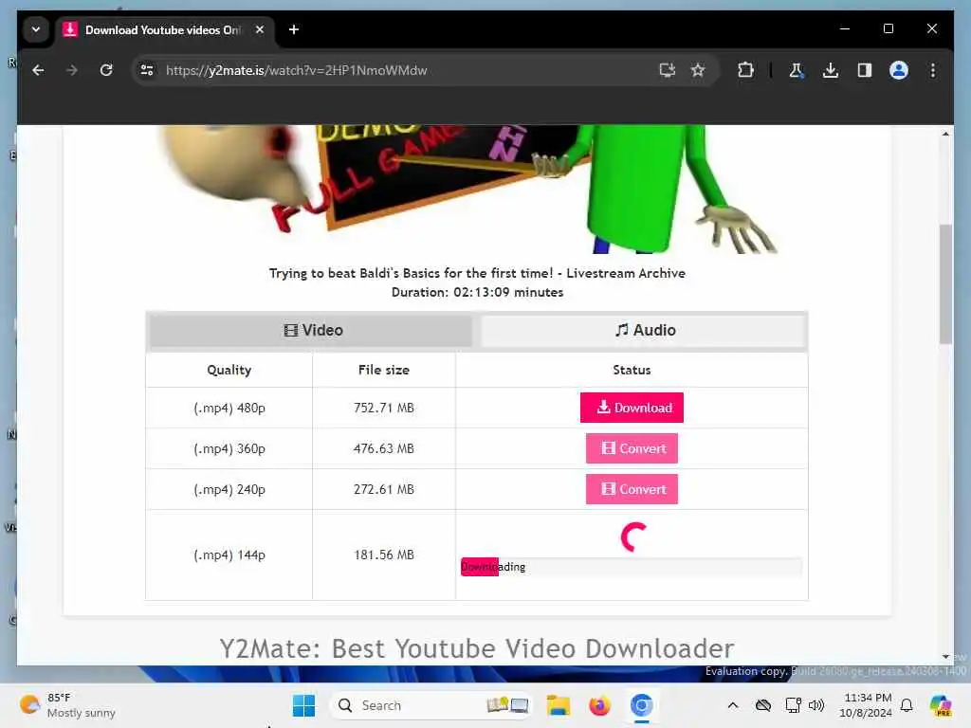Screen dimensions: 971x728
Task: Open Chrome three-dot menu
Action: point(933,70)
